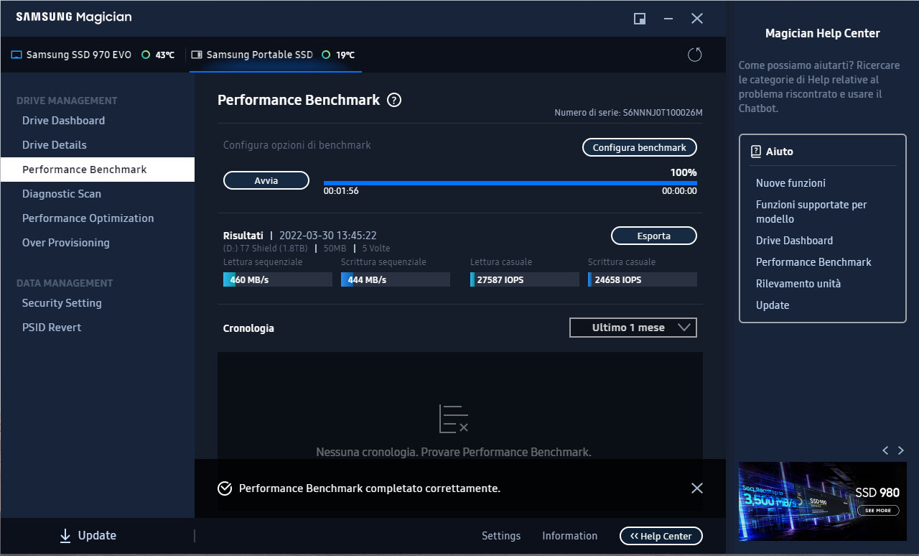
Task: Click the Update download arrow icon
Action: tap(65, 536)
